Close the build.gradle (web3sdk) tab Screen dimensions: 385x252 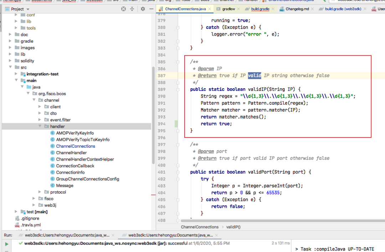(365, 9)
